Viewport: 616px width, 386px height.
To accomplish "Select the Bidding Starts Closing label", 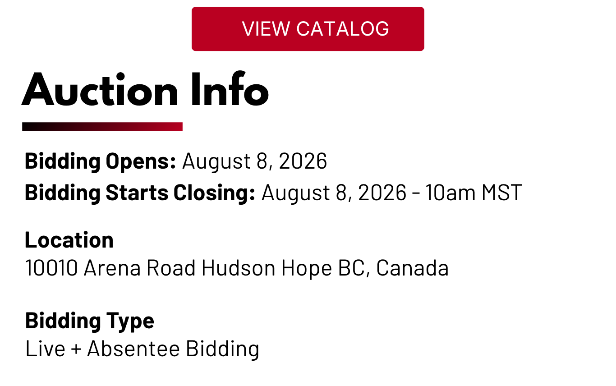I will (x=140, y=193).
